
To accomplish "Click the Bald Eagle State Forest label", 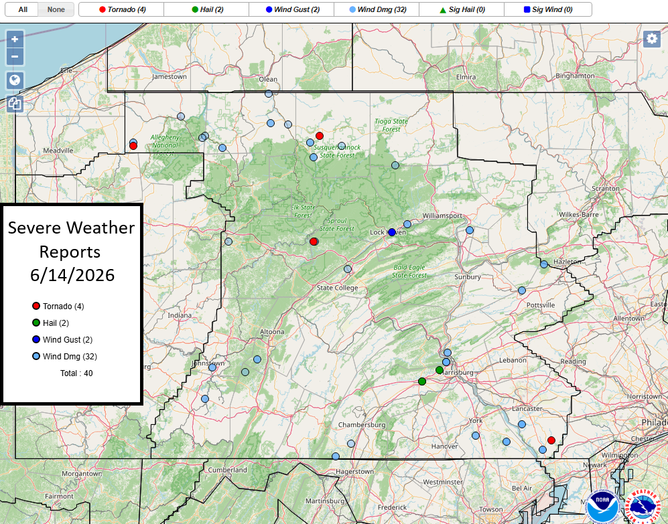I will coord(409,271).
